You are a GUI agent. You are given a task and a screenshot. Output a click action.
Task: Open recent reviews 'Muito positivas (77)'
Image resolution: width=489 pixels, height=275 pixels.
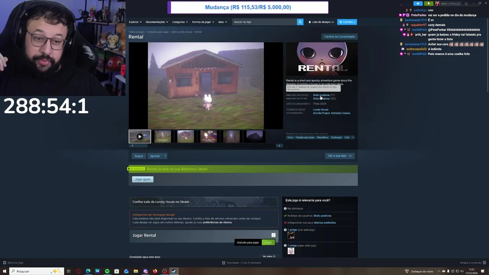(x=324, y=95)
